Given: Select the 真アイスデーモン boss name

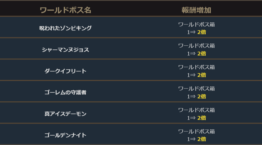Looking at the screenshot, I should (x=65, y=114).
